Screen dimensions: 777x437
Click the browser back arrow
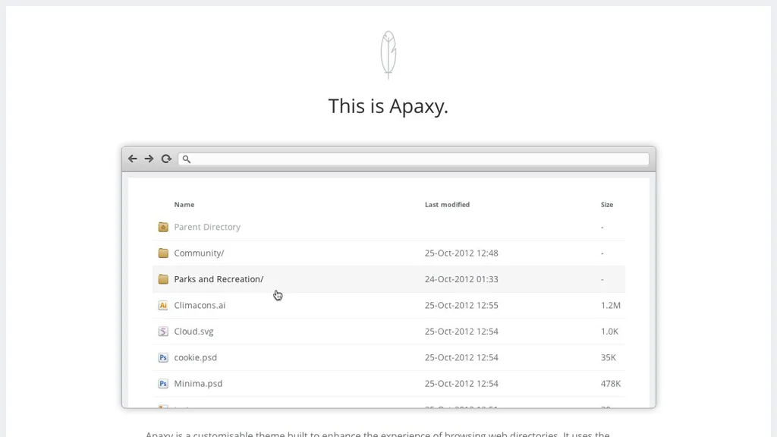133,159
